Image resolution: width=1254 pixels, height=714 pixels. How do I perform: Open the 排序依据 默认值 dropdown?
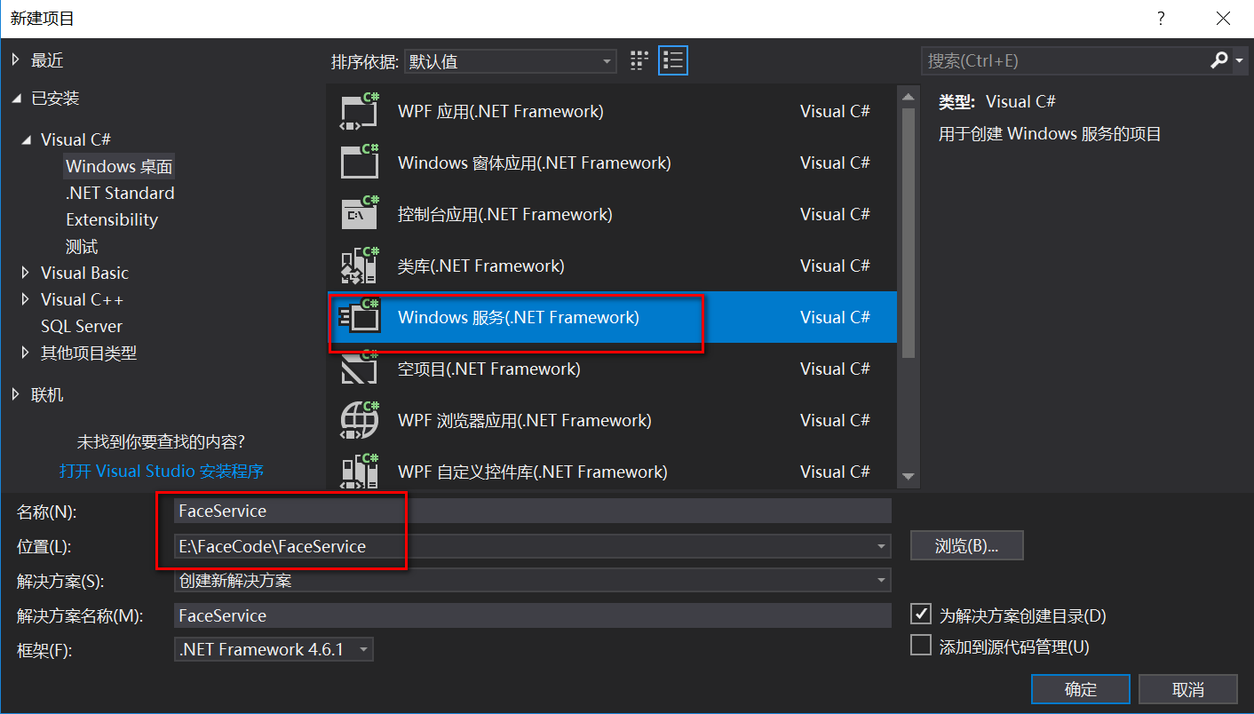(x=511, y=61)
